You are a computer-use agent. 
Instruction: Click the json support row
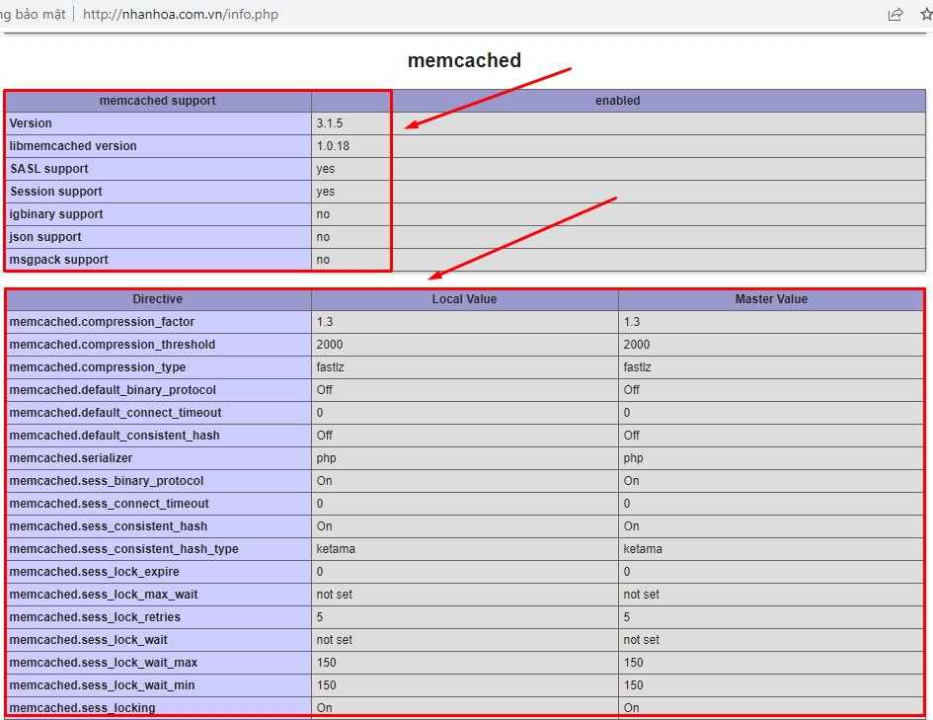click(158, 236)
